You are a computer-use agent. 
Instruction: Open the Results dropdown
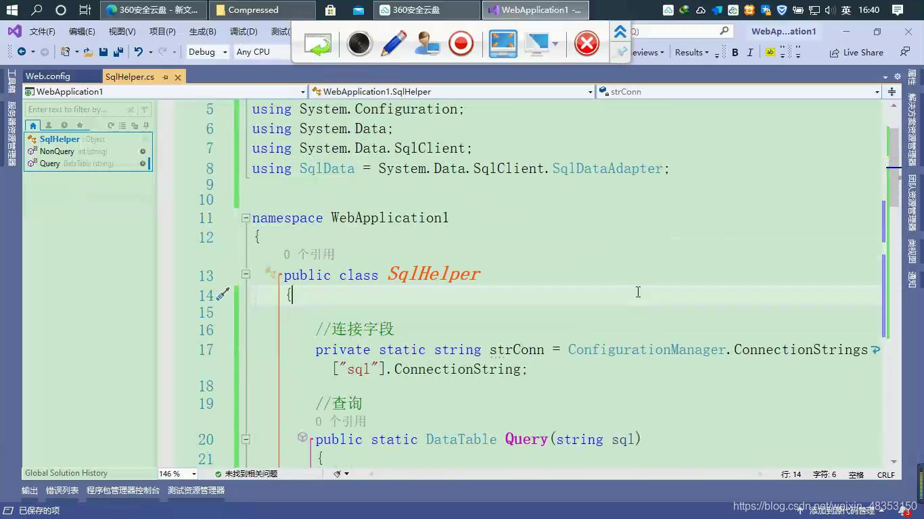pyautogui.click(x=692, y=52)
